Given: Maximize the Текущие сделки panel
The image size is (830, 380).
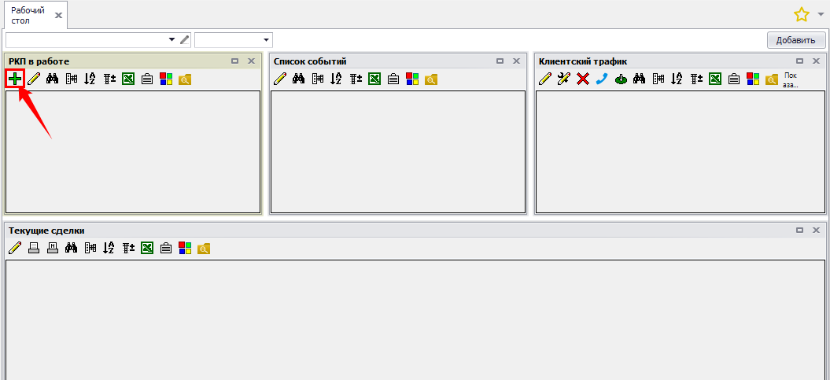Looking at the screenshot, I should (800, 231).
